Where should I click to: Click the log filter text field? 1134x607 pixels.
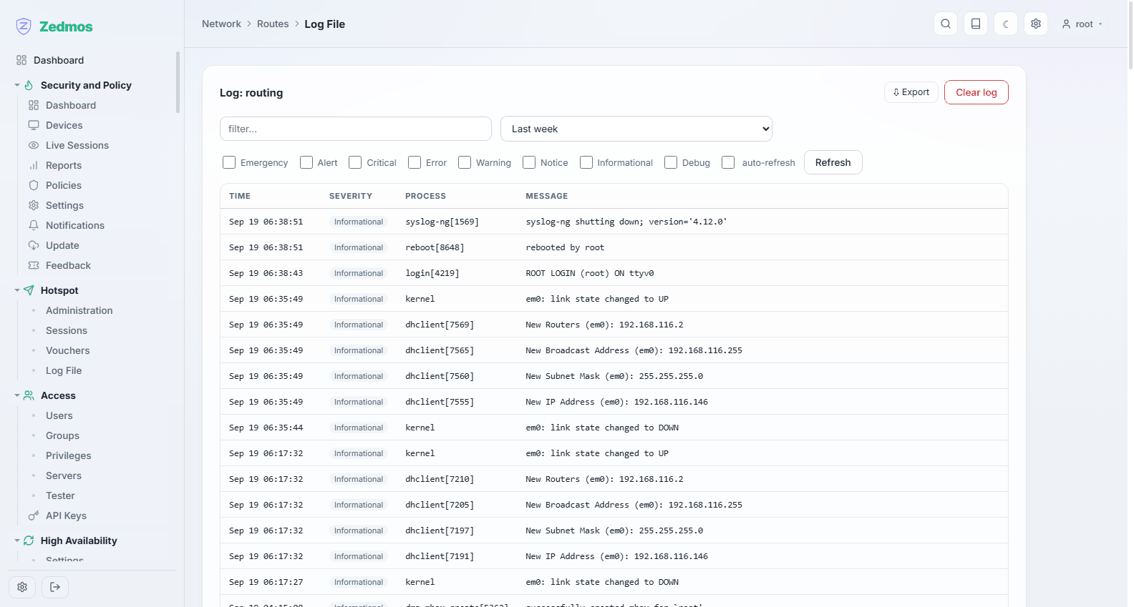tap(356, 129)
